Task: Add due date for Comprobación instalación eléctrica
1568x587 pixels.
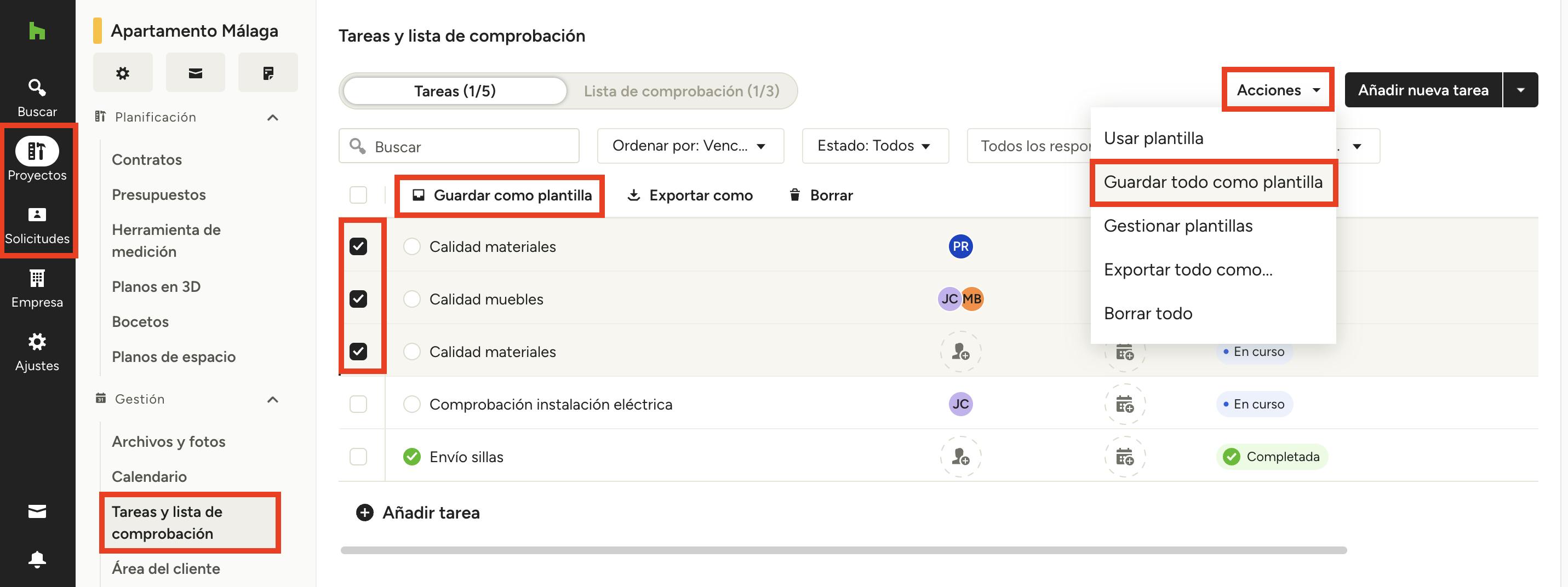Action: [x=1124, y=405]
